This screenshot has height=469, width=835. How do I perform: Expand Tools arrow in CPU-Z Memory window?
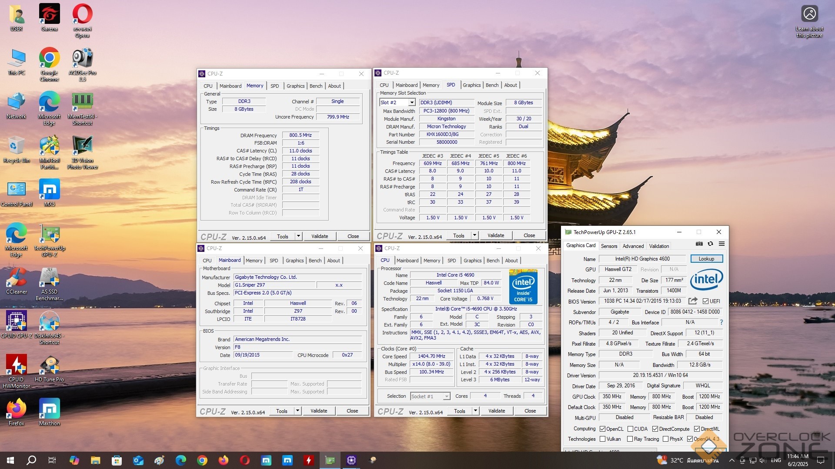point(298,236)
